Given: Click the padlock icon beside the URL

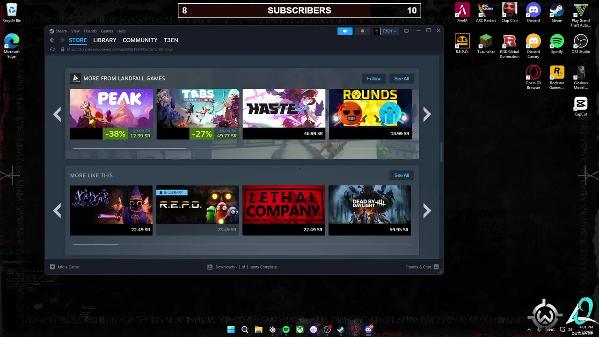Looking at the screenshot, I should [x=62, y=49].
